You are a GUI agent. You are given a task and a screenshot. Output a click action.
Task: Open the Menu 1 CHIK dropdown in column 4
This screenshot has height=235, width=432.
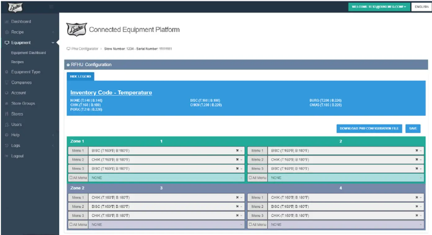tap(346, 197)
